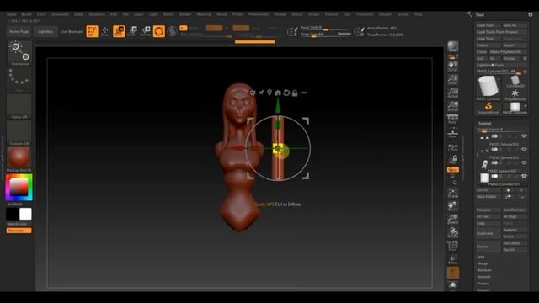Adjust the Draw Size slider

click(326, 34)
